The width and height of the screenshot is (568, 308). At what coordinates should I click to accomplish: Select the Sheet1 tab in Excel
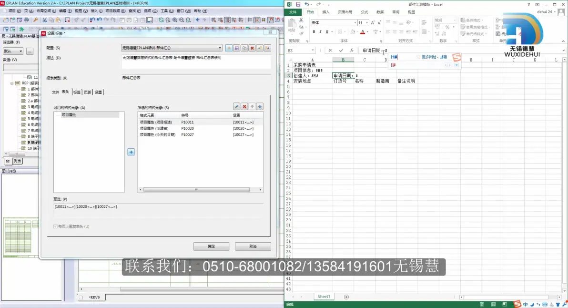click(x=324, y=297)
